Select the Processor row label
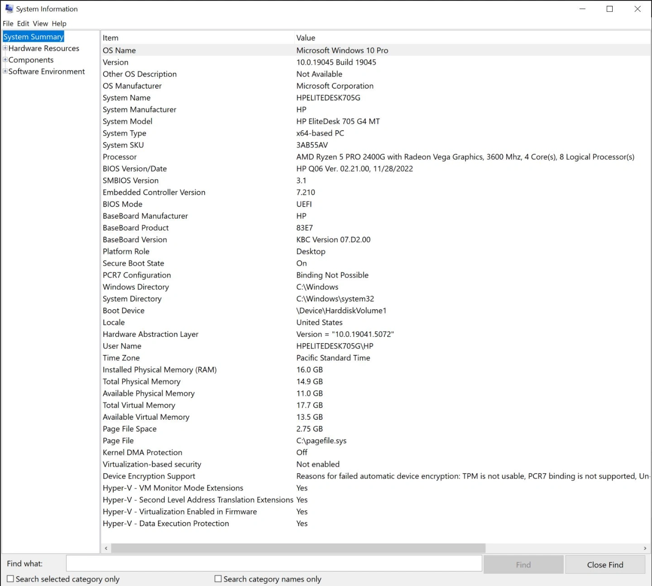The width and height of the screenshot is (652, 586). coord(120,157)
